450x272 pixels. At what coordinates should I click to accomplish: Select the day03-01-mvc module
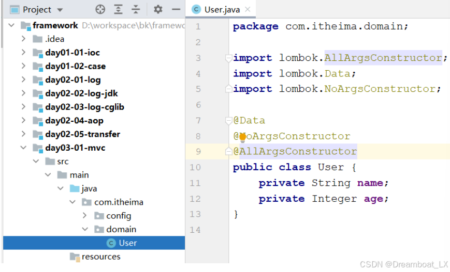tap(75, 148)
